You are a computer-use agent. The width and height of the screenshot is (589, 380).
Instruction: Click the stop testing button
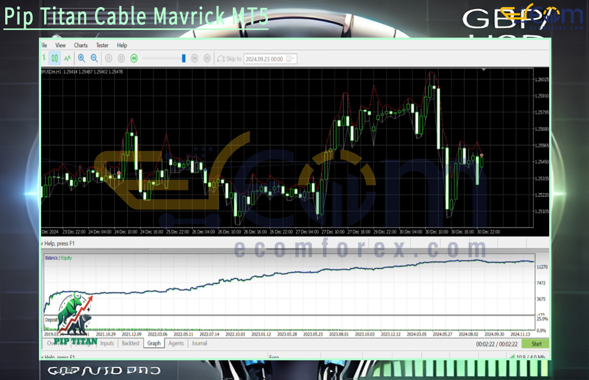(122, 58)
